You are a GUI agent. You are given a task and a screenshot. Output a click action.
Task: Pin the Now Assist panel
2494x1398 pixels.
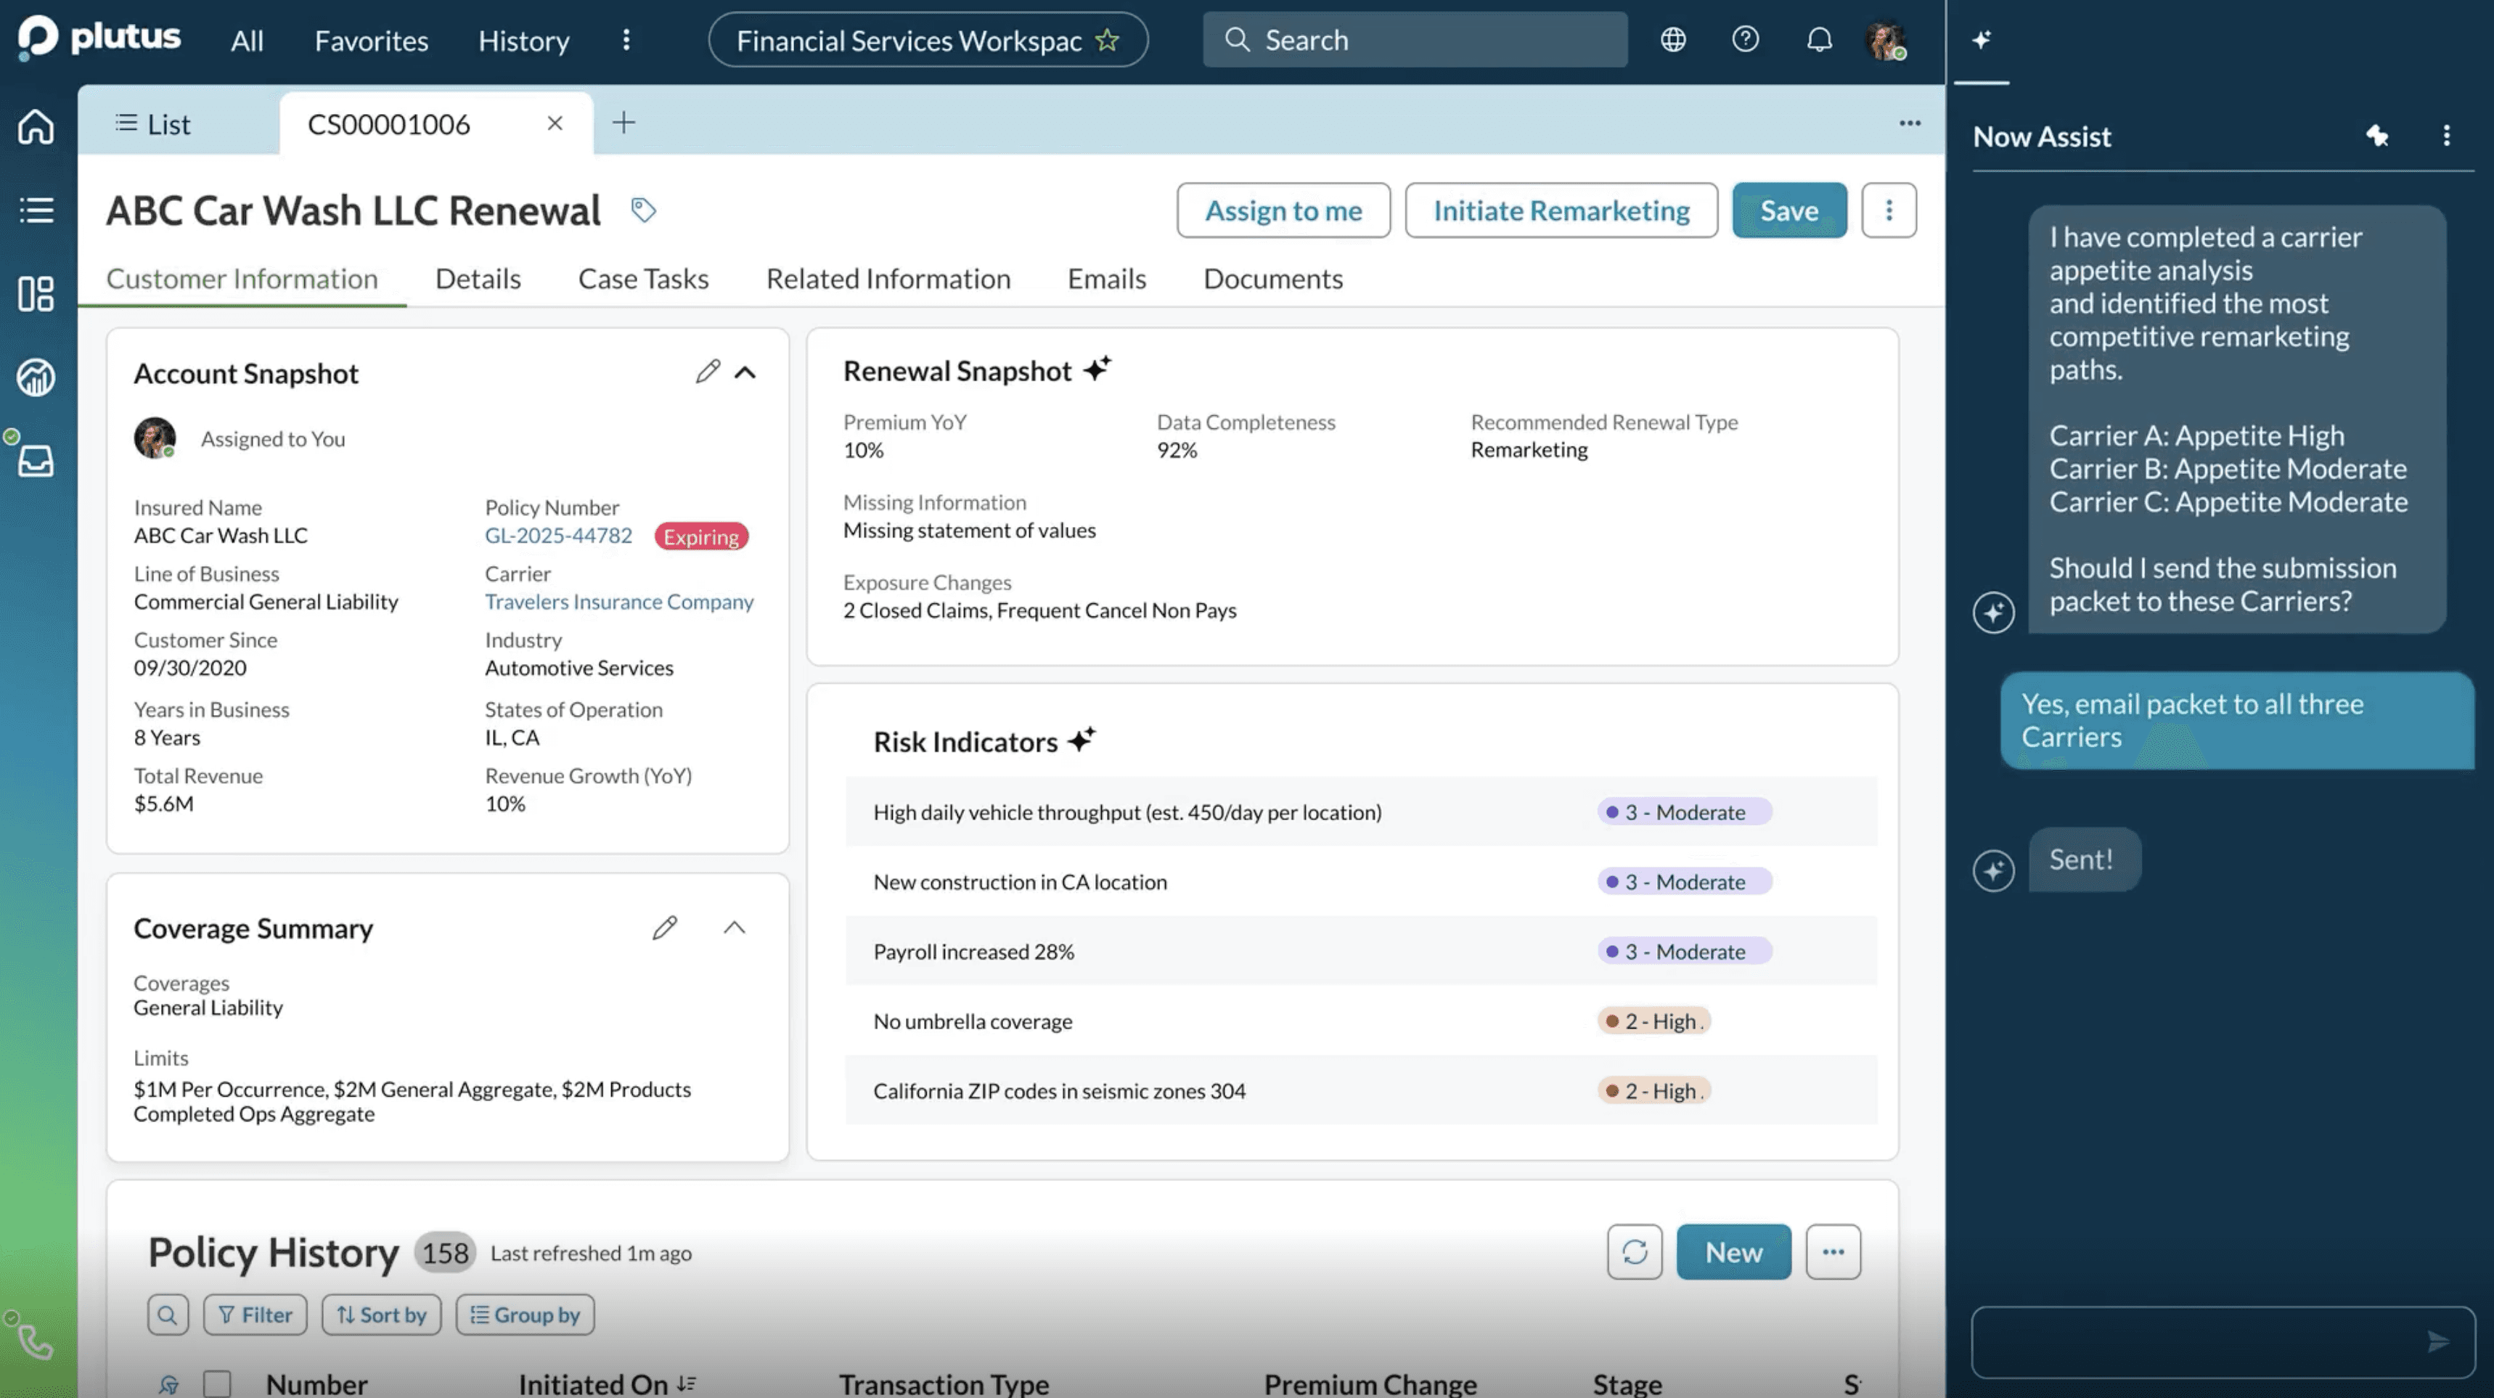click(2377, 136)
